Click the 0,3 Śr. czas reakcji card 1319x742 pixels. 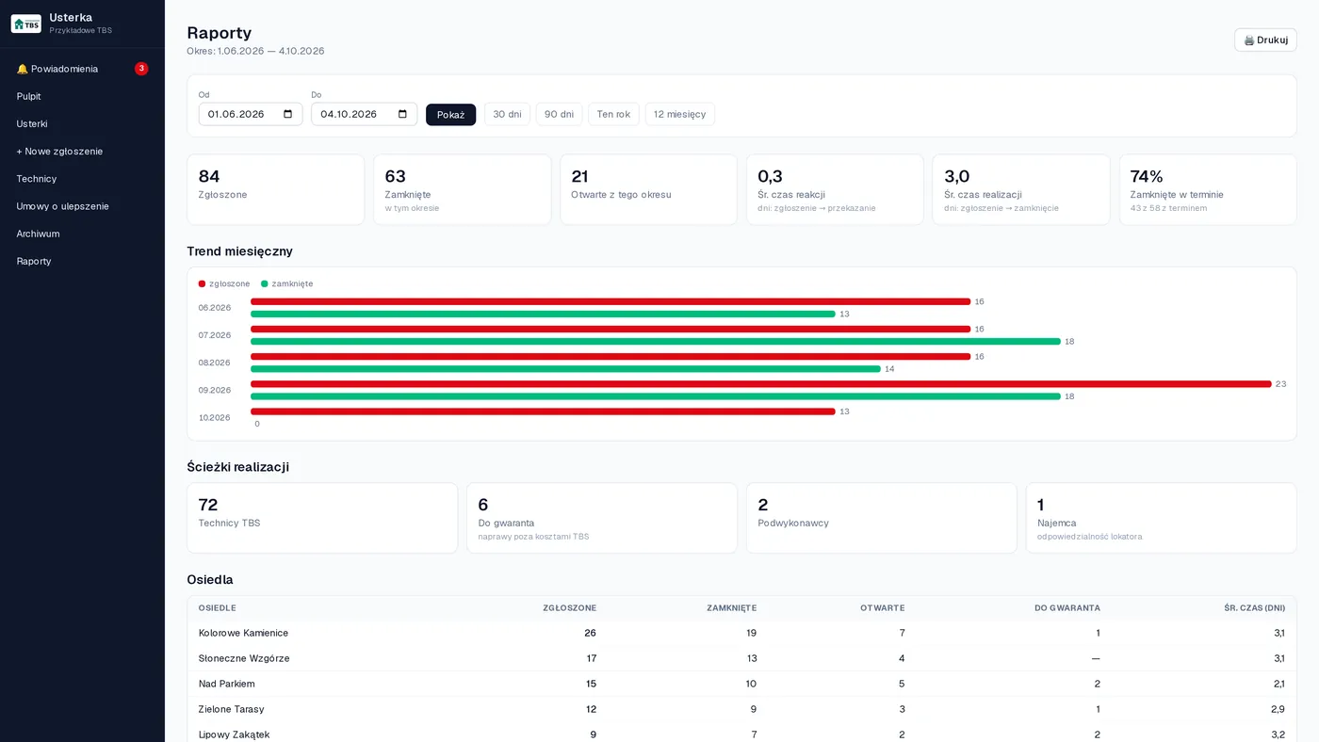click(x=835, y=189)
